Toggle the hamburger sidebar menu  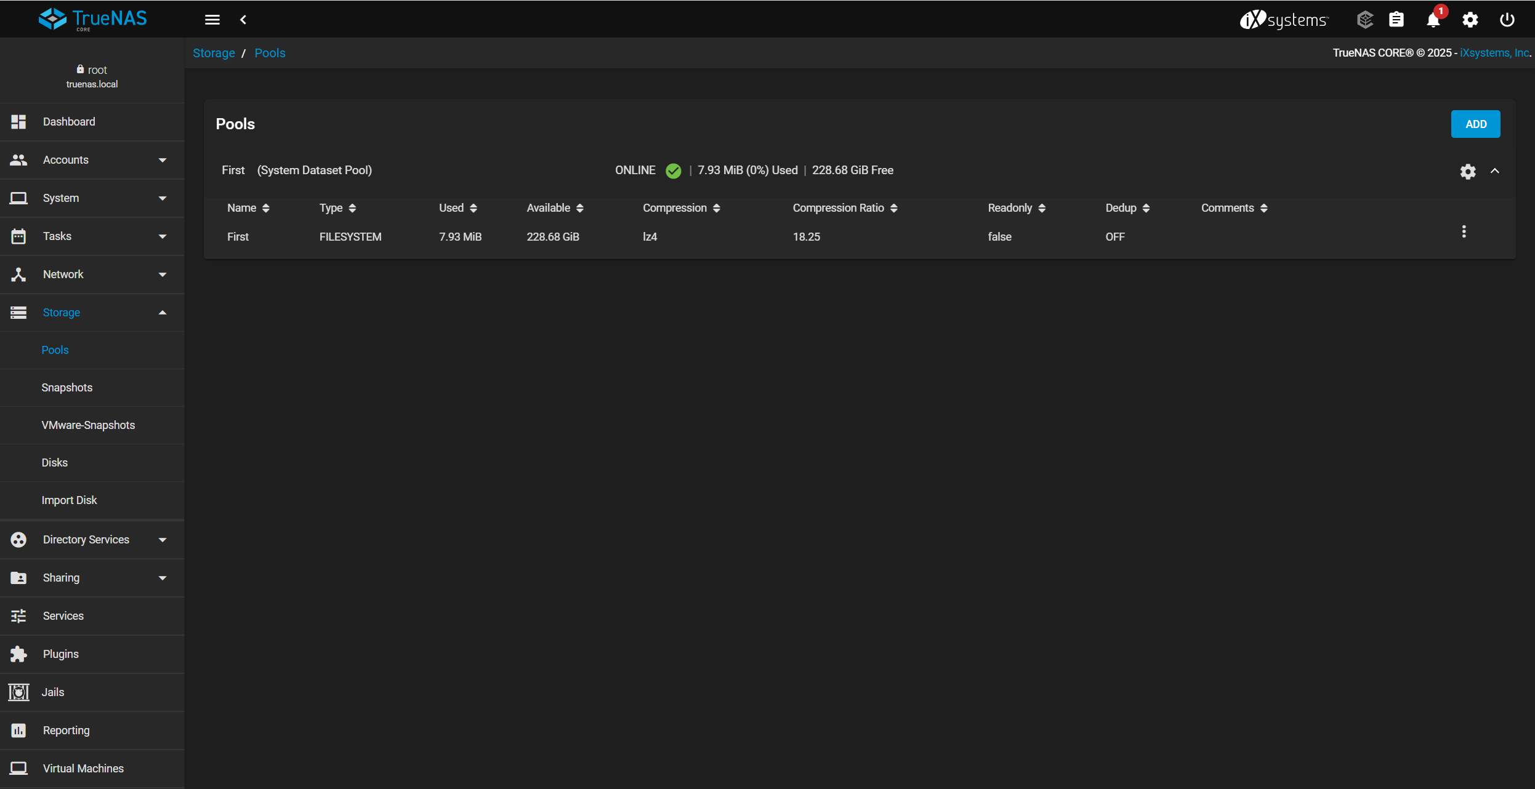pyautogui.click(x=212, y=20)
